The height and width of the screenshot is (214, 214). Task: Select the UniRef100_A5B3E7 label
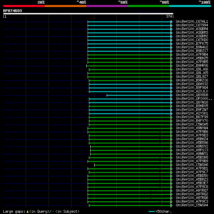click(192, 183)
